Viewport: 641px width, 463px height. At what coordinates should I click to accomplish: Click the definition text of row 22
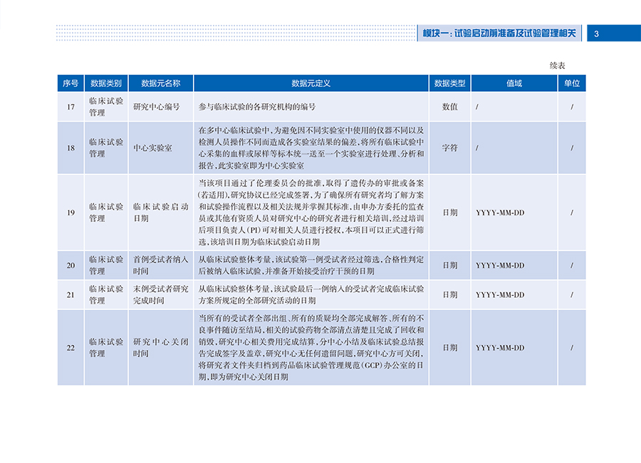click(311, 348)
